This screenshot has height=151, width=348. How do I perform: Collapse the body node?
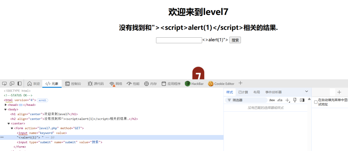click(5, 110)
